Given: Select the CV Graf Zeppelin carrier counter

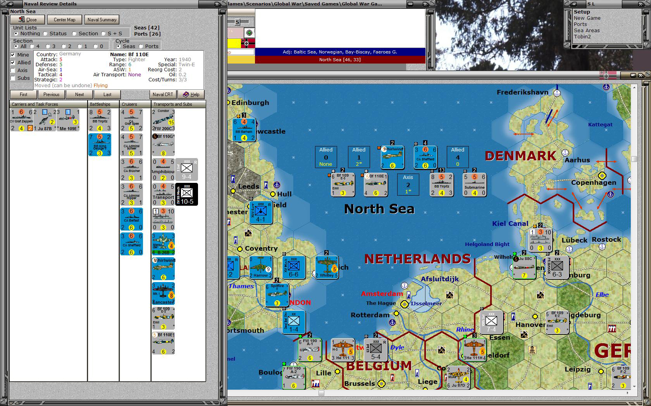Looking at the screenshot, I should tap(21, 120).
